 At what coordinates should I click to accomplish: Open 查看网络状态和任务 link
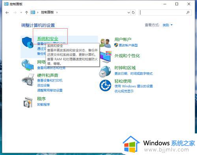[51, 68]
